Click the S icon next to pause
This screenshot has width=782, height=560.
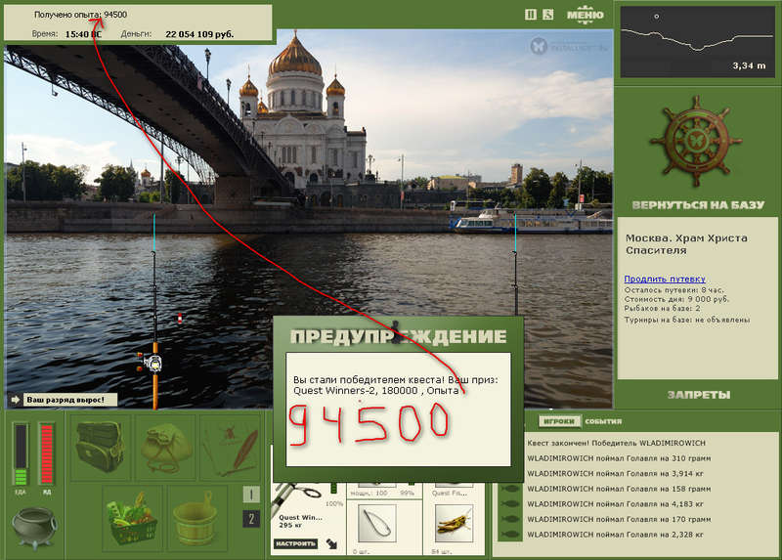coord(548,15)
